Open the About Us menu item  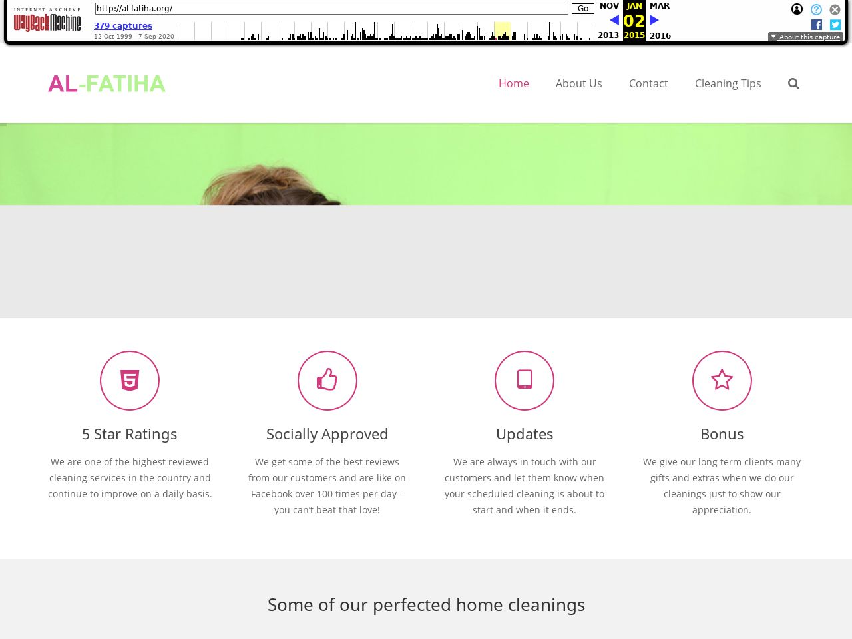pyautogui.click(x=578, y=83)
